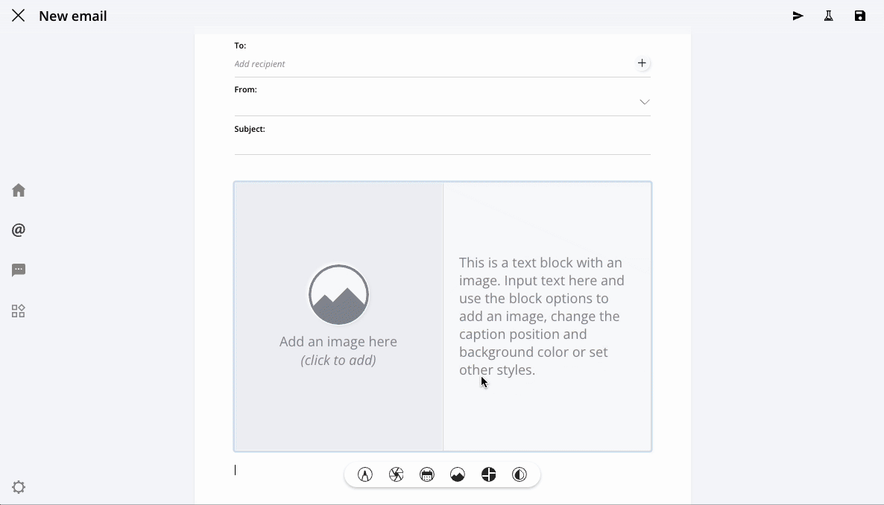Click the flask test-send icon
This screenshot has width=884, height=505.
click(x=829, y=16)
